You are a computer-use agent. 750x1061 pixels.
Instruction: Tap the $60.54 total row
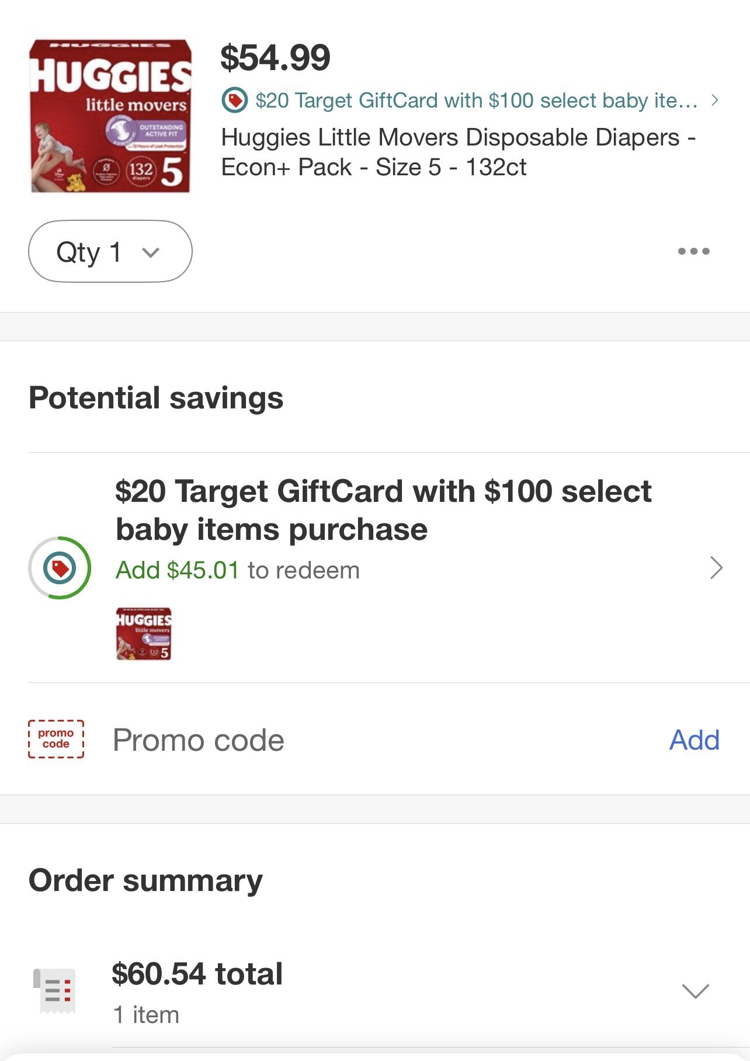pos(375,991)
